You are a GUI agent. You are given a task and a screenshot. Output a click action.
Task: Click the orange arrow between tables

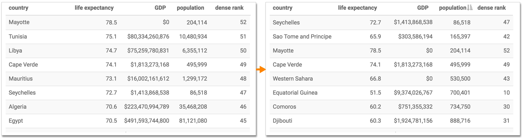[262, 69]
